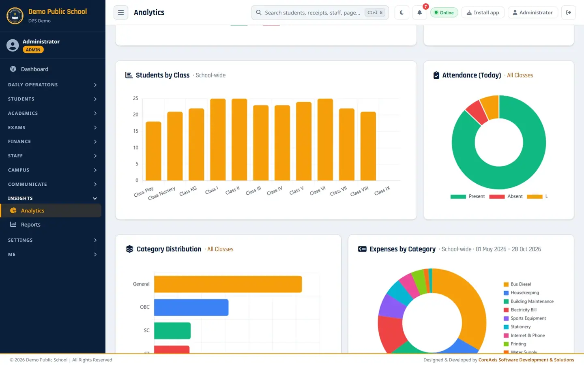The width and height of the screenshot is (584, 365).
Task: Open notifications bell icon
Action: 420,13
